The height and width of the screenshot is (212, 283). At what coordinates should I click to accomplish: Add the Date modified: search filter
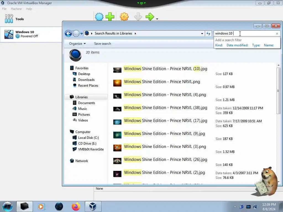[237, 45]
